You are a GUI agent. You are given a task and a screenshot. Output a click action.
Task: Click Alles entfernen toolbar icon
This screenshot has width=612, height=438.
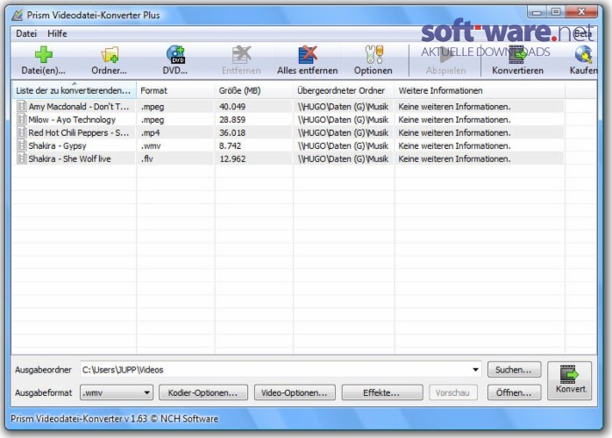click(x=308, y=54)
